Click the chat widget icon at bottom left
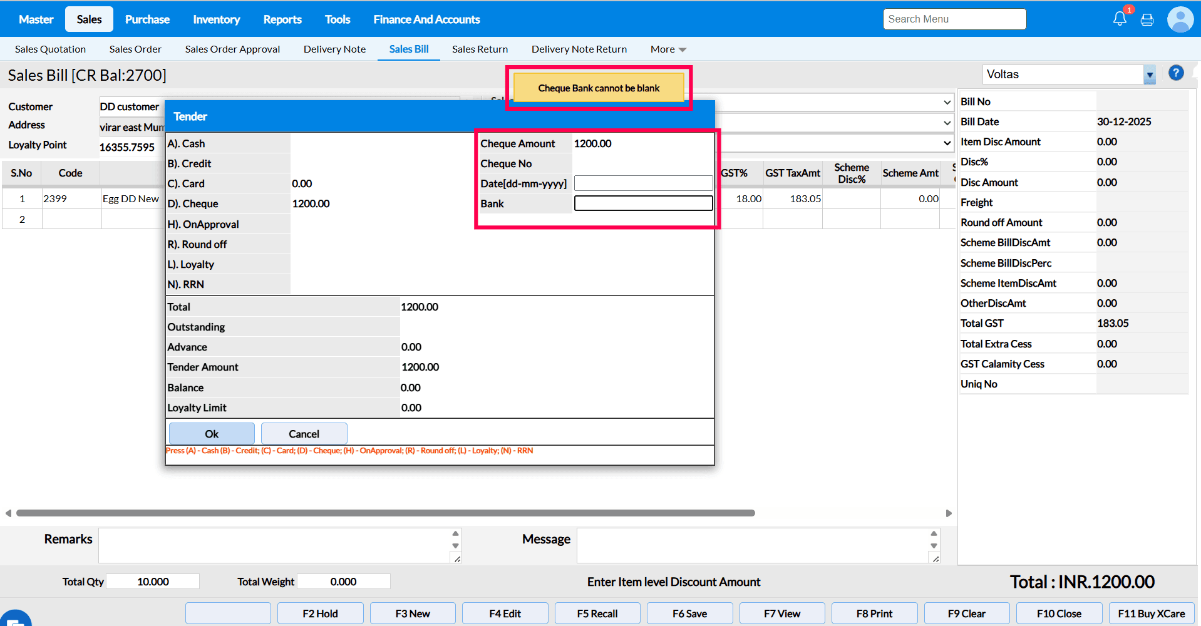1201x626 pixels. coord(15,618)
